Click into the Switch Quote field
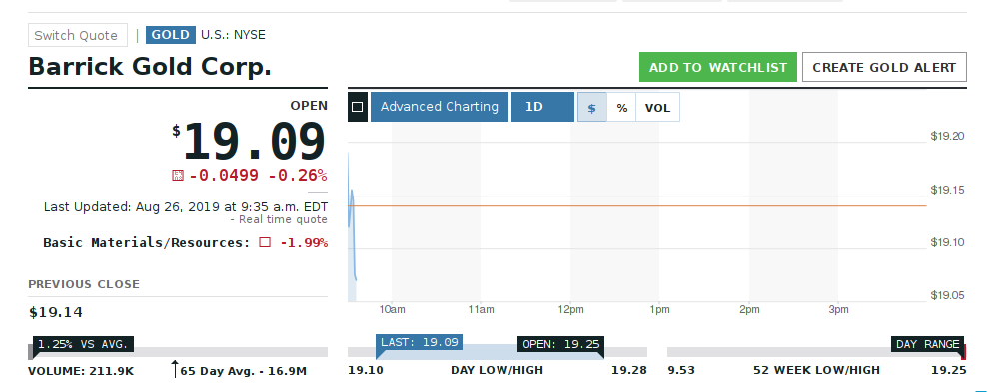The height and width of the screenshot is (392, 999). click(x=78, y=35)
